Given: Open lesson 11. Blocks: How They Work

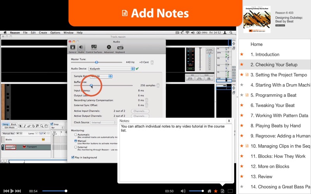Looking at the screenshot, I should click(x=278, y=156).
